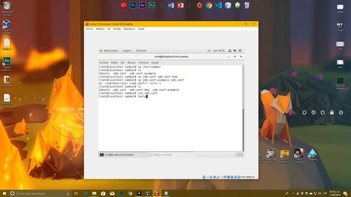Screen dimensions: 351x197
Task: Open the VirtualBox Archivo menu
Action: pyautogui.click(x=89, y=29)
